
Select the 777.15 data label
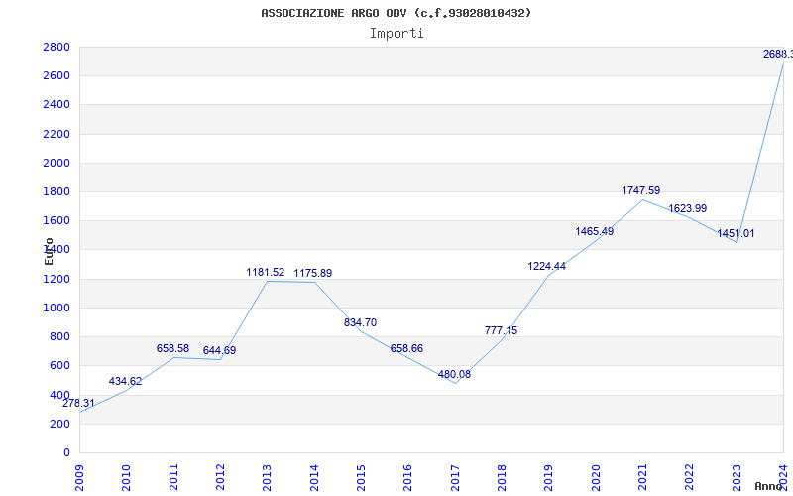coord(502,331)
